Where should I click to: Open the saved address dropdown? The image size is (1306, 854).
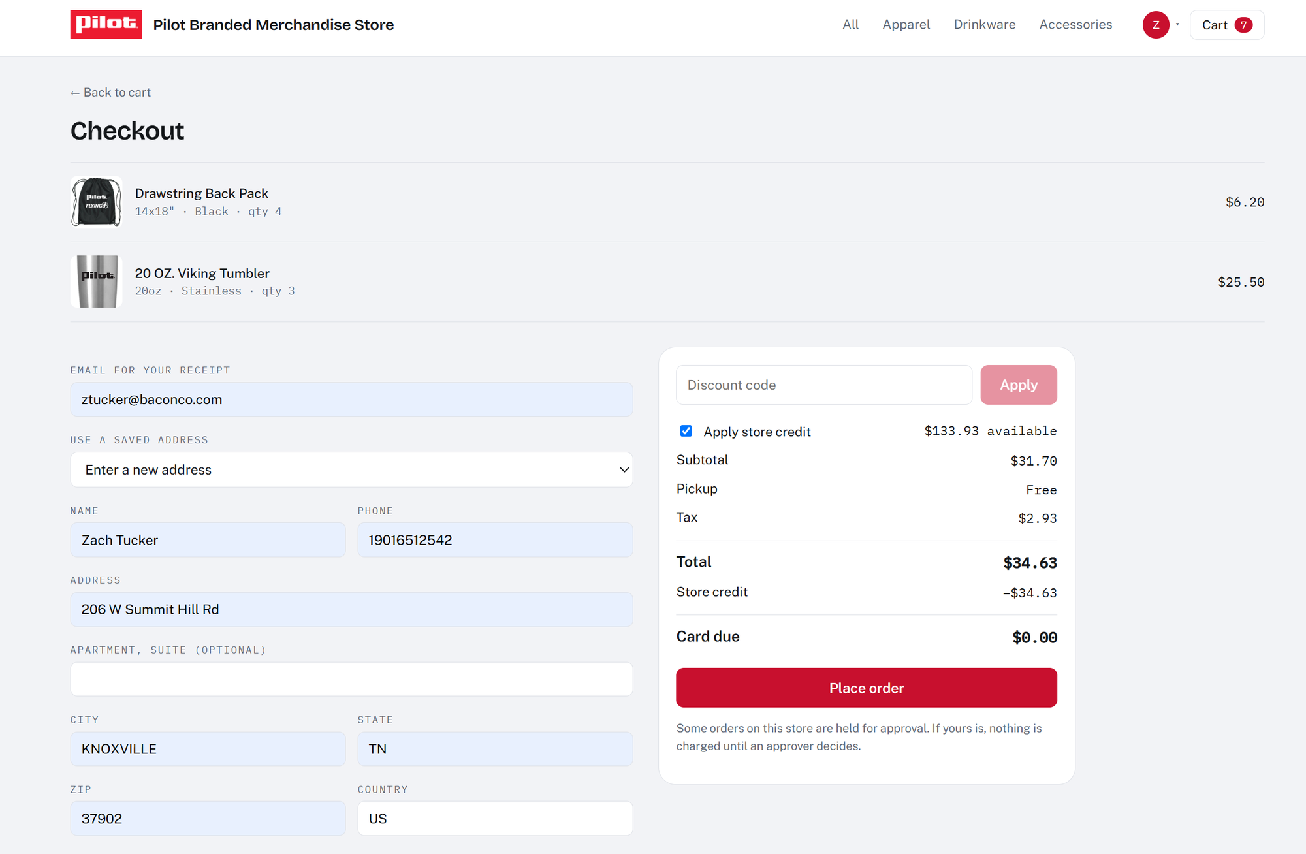click(x=351, y=470)
